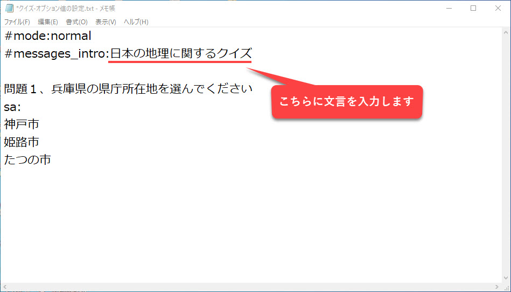The image size is (511, 292).
Task: Maximize the Notepad window
Action: pos(473,8)
